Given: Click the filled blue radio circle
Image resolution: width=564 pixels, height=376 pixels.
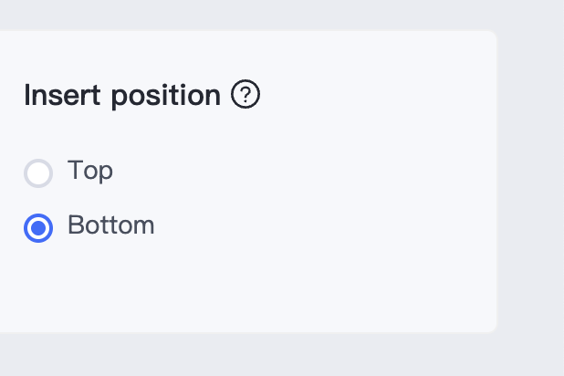Looking at the screenshot, I should [x=38, y=228].
